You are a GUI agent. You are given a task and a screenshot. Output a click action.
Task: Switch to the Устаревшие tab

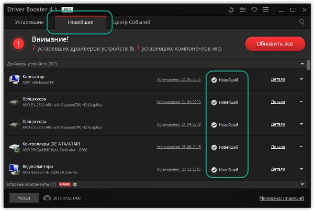[x=29, y=22]
